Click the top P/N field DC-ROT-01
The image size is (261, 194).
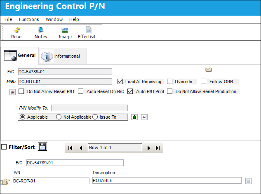click(x=65, y=82)
